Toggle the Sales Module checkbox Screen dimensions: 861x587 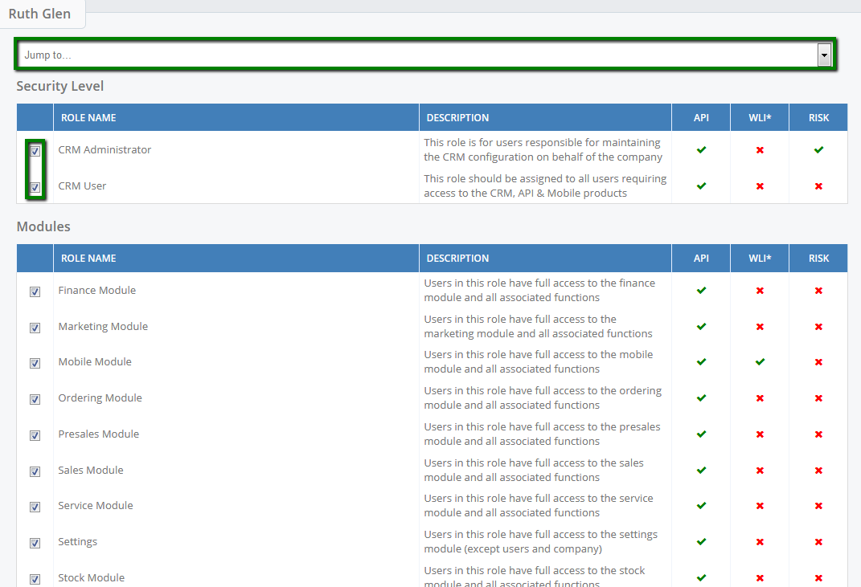[35, 471]
